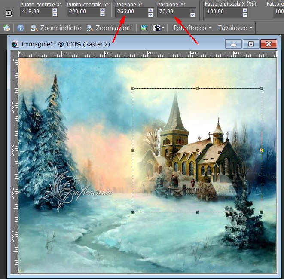This screenshot has height=279, width=284.
Task: Click the rotation arm end handle
Action: (x=220, y=153)
